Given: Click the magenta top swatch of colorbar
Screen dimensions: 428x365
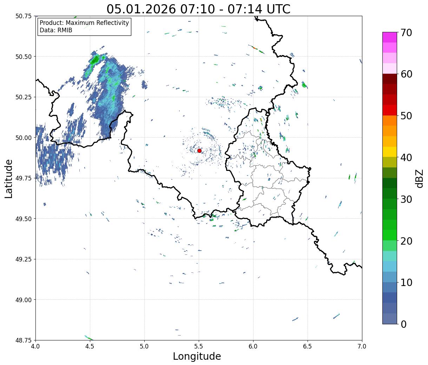Looking at the screenshot, I should [390, 37].
